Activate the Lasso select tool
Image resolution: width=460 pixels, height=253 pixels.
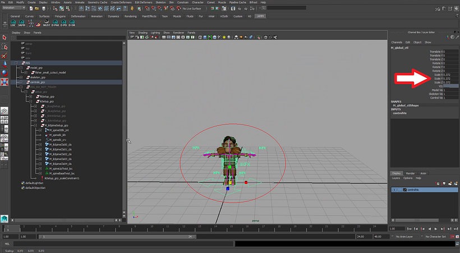pos(4,47)
